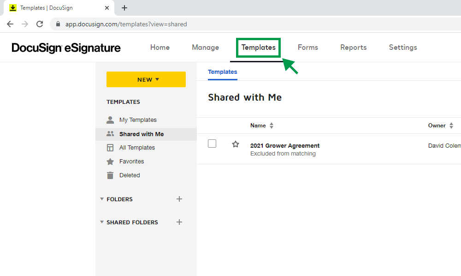Image resolution: width=461 pixels, height=276 pixels.
Task: Create a shared folder using its plus icon
Action: [179, 222]
